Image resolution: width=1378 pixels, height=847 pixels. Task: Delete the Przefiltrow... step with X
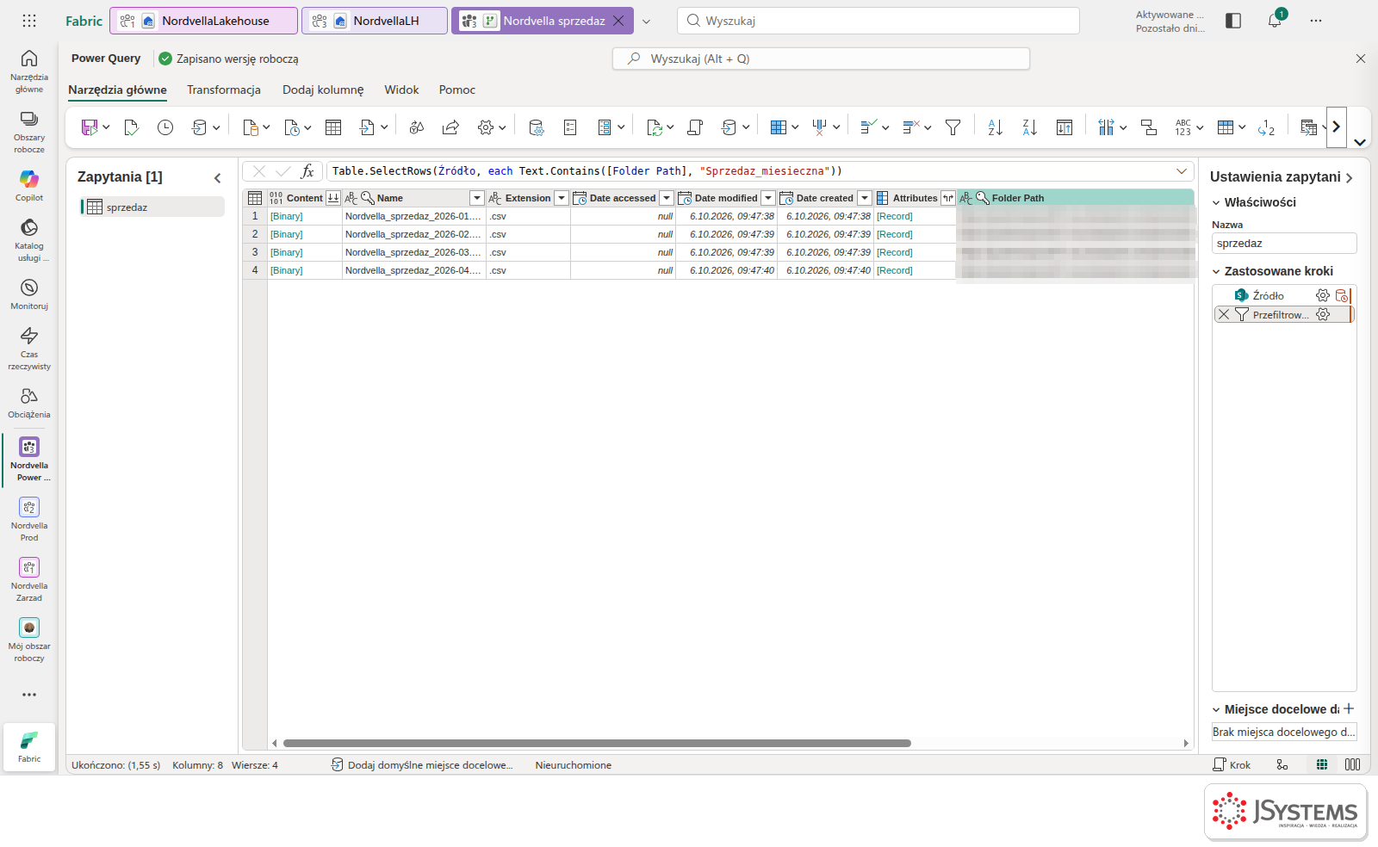[x=1224, y=314]
